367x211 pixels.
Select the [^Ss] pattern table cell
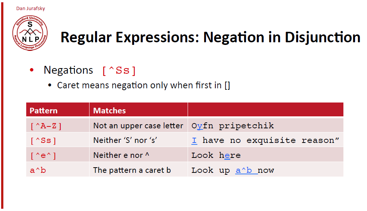click(x=58, y=140)
